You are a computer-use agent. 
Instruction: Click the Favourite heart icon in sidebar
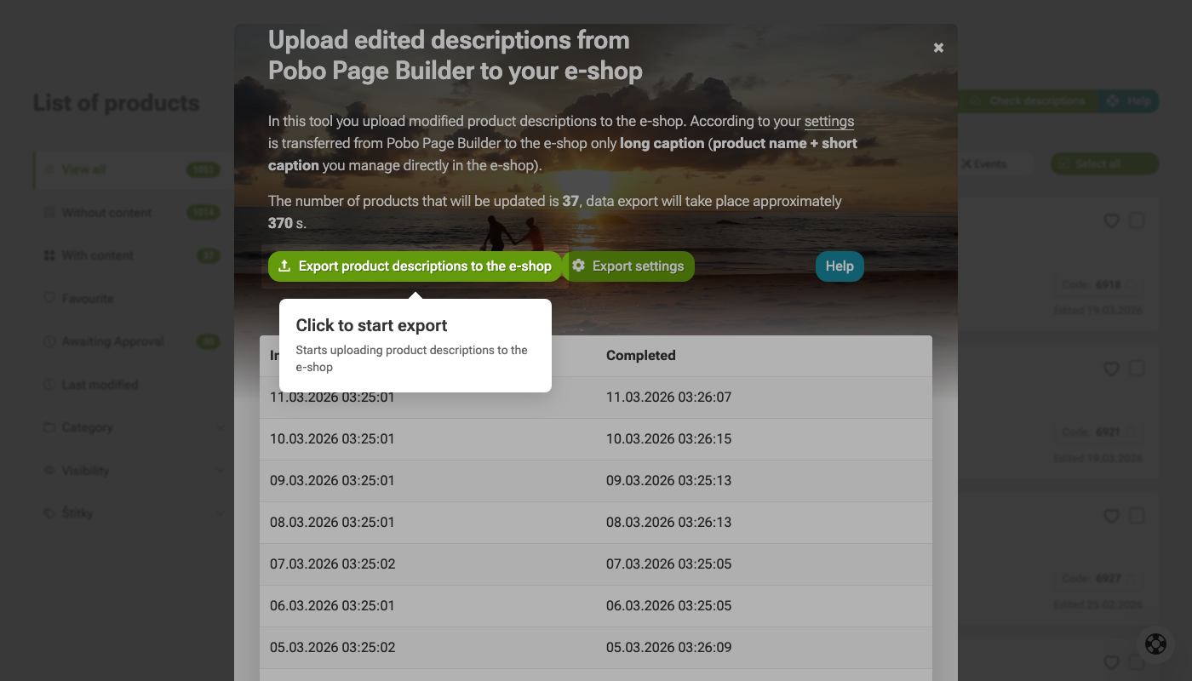[x=51, y=298]
